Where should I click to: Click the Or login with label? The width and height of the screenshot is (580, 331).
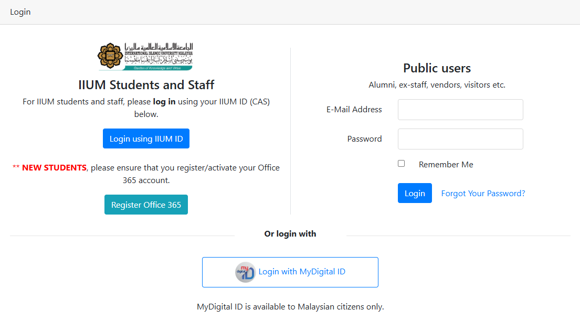pyautogui.click(x=290, y=234)
